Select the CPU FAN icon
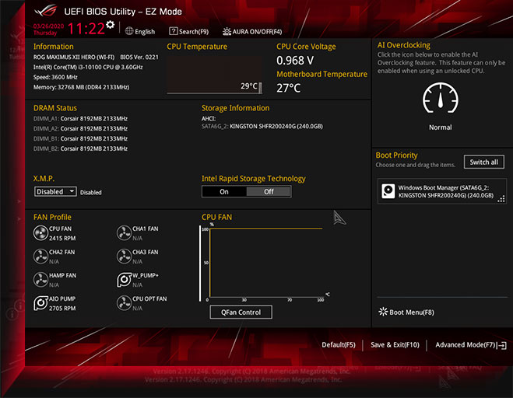Screen dimensions: 513x398 click(x=40, y=233)
